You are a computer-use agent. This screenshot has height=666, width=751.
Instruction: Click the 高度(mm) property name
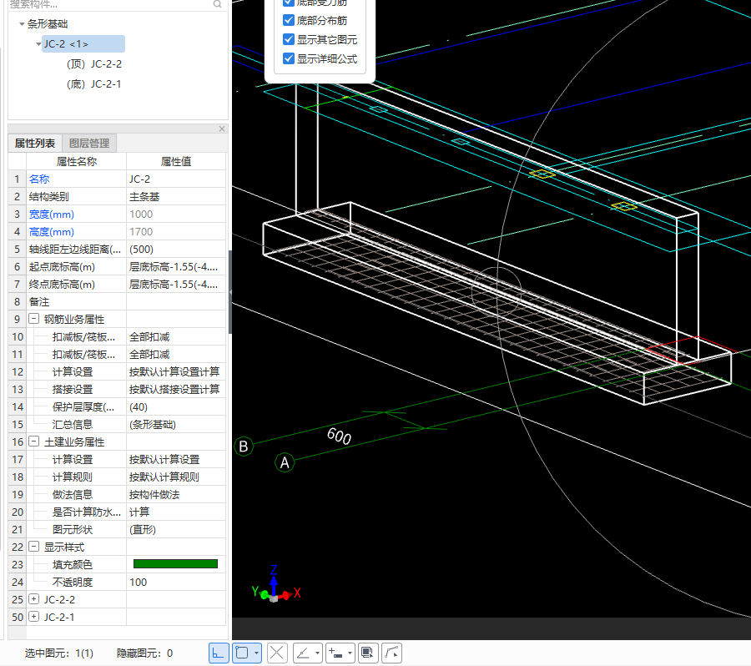click(52, 232)
